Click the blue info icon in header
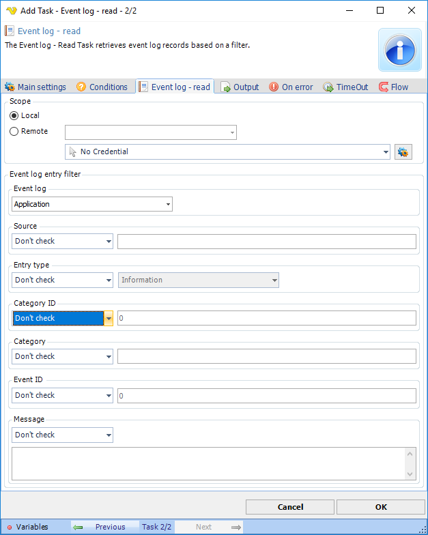 [x=399, y=50]
